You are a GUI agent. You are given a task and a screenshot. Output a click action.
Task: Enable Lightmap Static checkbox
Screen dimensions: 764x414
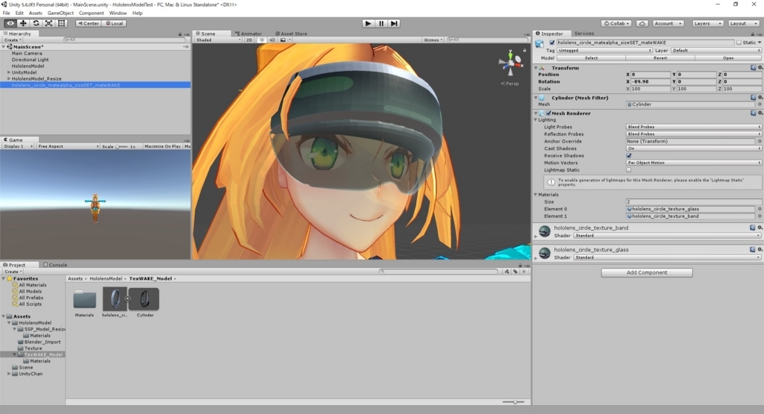tap(628, 170)
